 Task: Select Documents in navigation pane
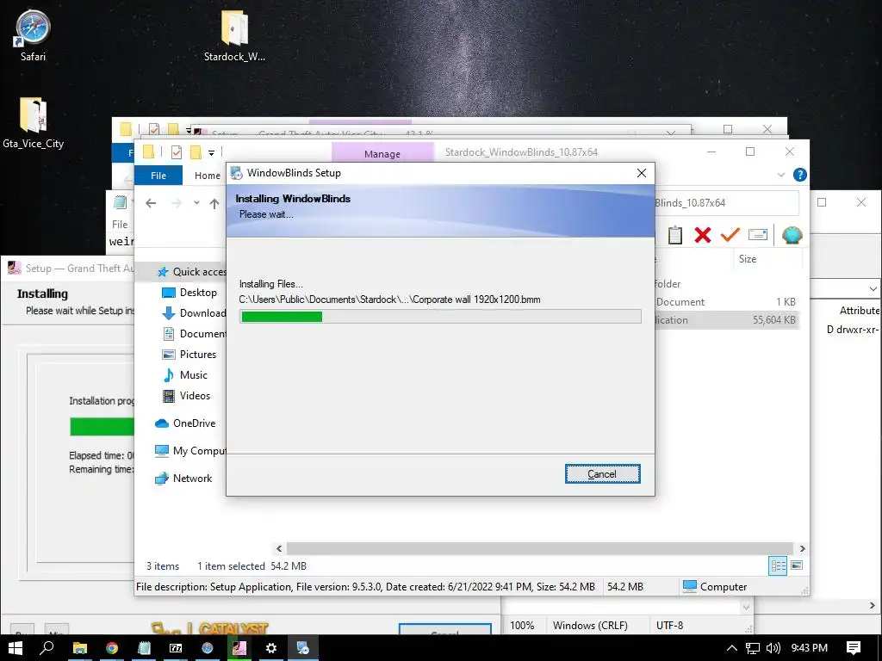tap(194, 334)
